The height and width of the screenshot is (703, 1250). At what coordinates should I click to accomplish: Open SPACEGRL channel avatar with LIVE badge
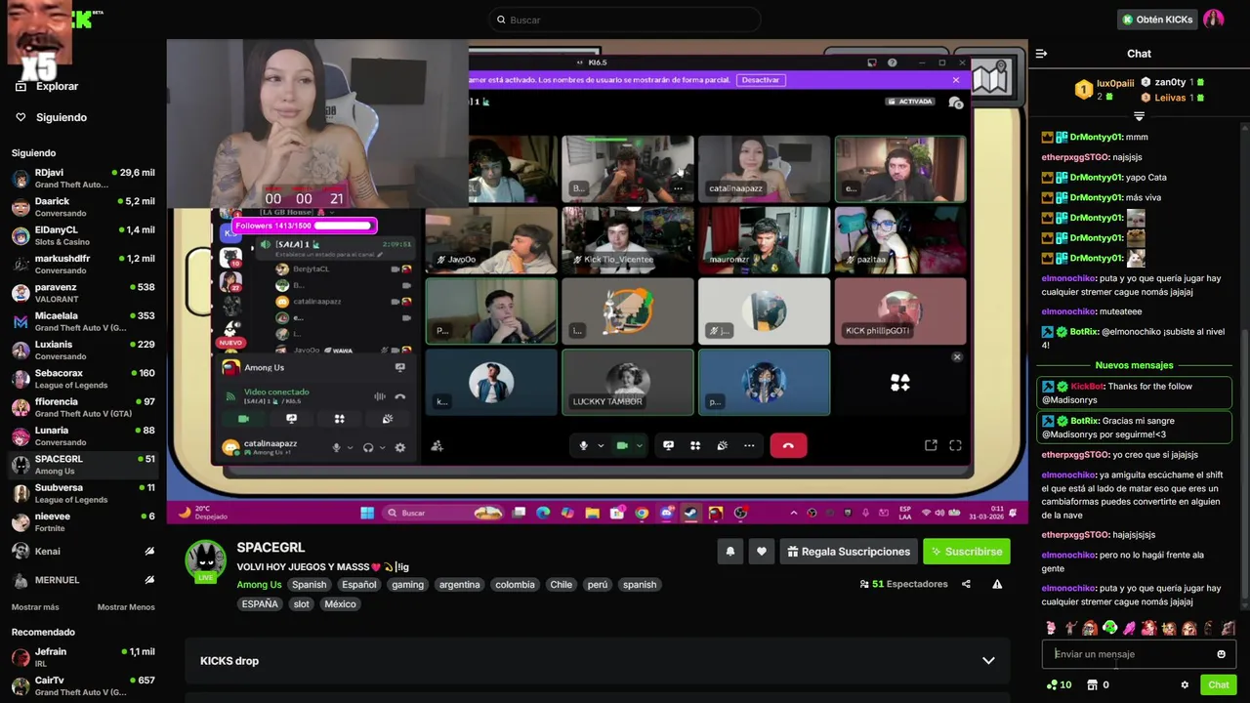click(x=205, y=560)
